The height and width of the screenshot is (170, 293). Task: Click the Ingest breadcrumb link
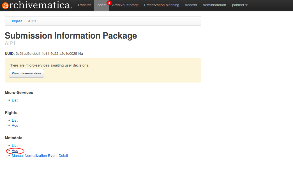pyautogui.click(x=17, y=21)
